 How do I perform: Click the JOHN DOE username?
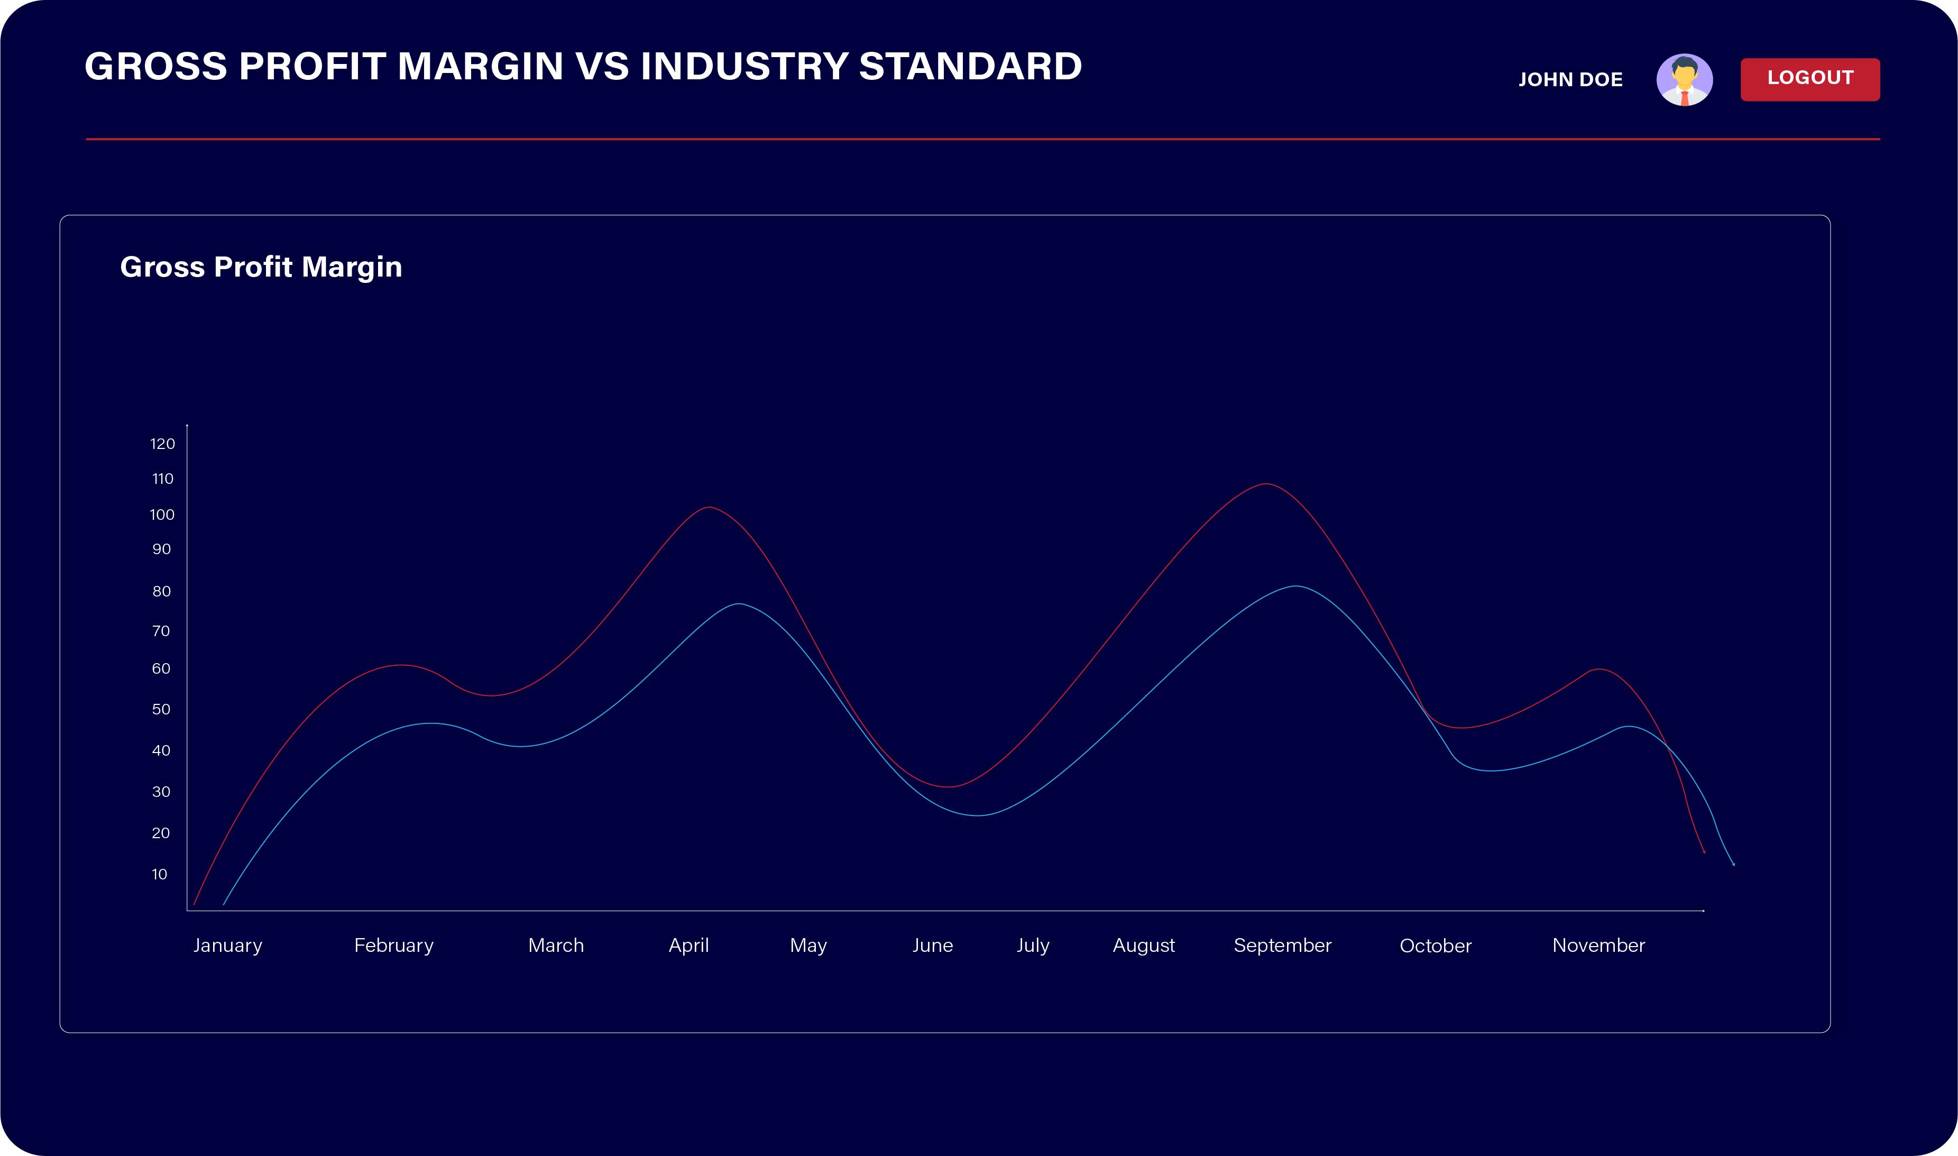[x=1570, y=79]
